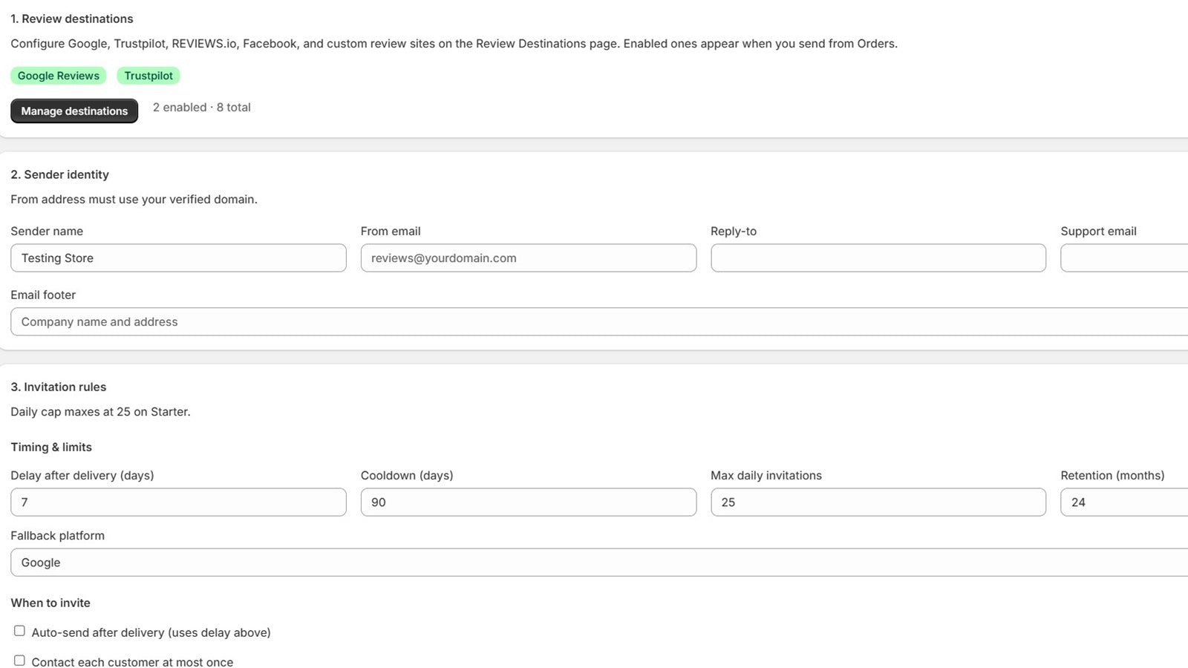Edit the Sender name field

tap(178, 258)
